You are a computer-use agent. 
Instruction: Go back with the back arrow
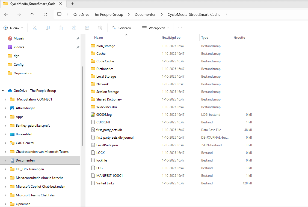6,14
